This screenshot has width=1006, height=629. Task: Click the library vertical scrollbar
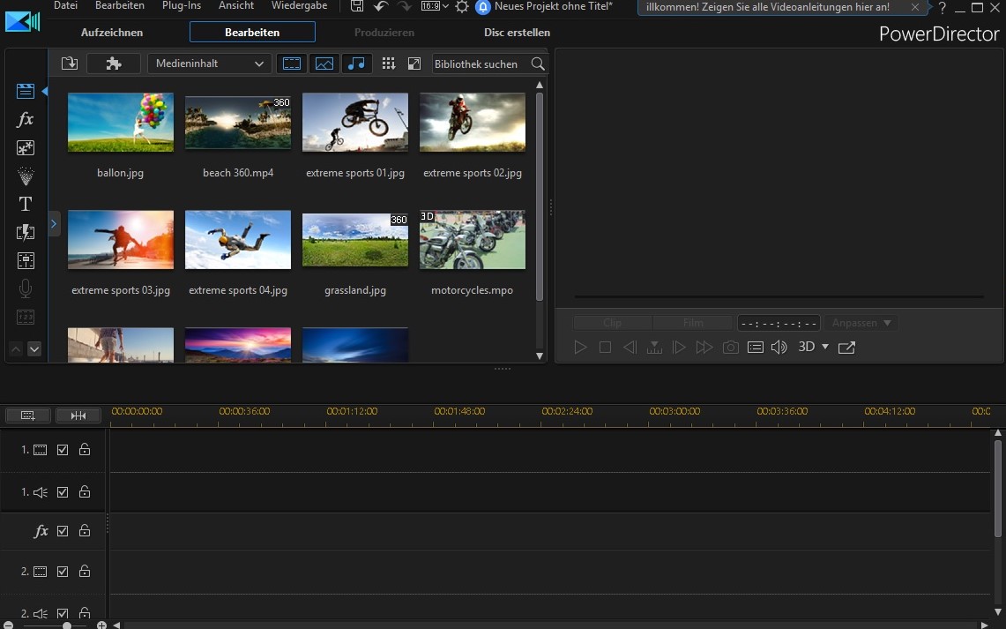click(x=540, y=197)
